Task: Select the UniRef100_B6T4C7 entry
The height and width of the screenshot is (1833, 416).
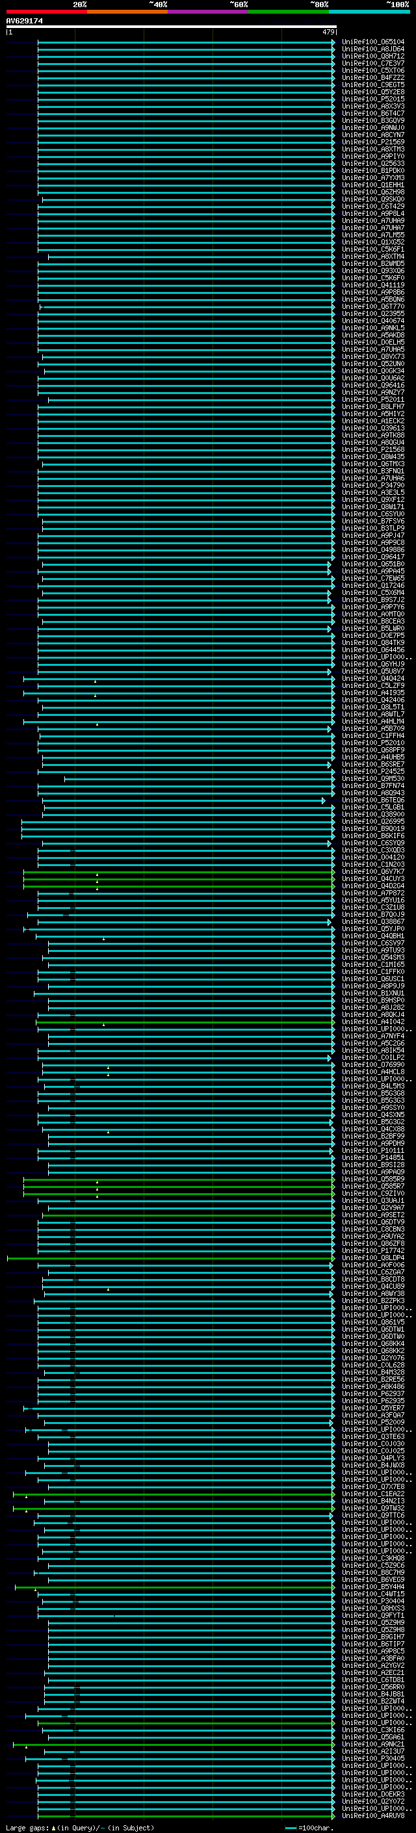Action: pyautogui.click(x=372, y=113)
